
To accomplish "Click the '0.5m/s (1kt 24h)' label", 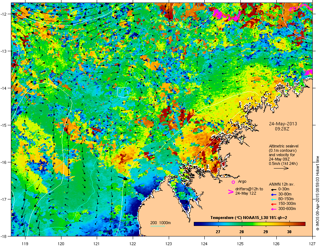I will pyautogui.click(x=283, y=163).
